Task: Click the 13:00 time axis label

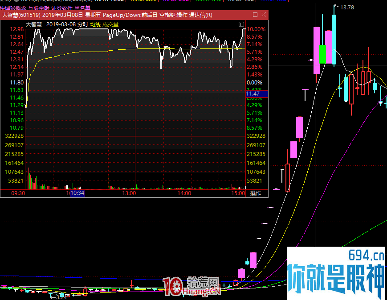Action: pyautogui.click(x=129, y=193)
